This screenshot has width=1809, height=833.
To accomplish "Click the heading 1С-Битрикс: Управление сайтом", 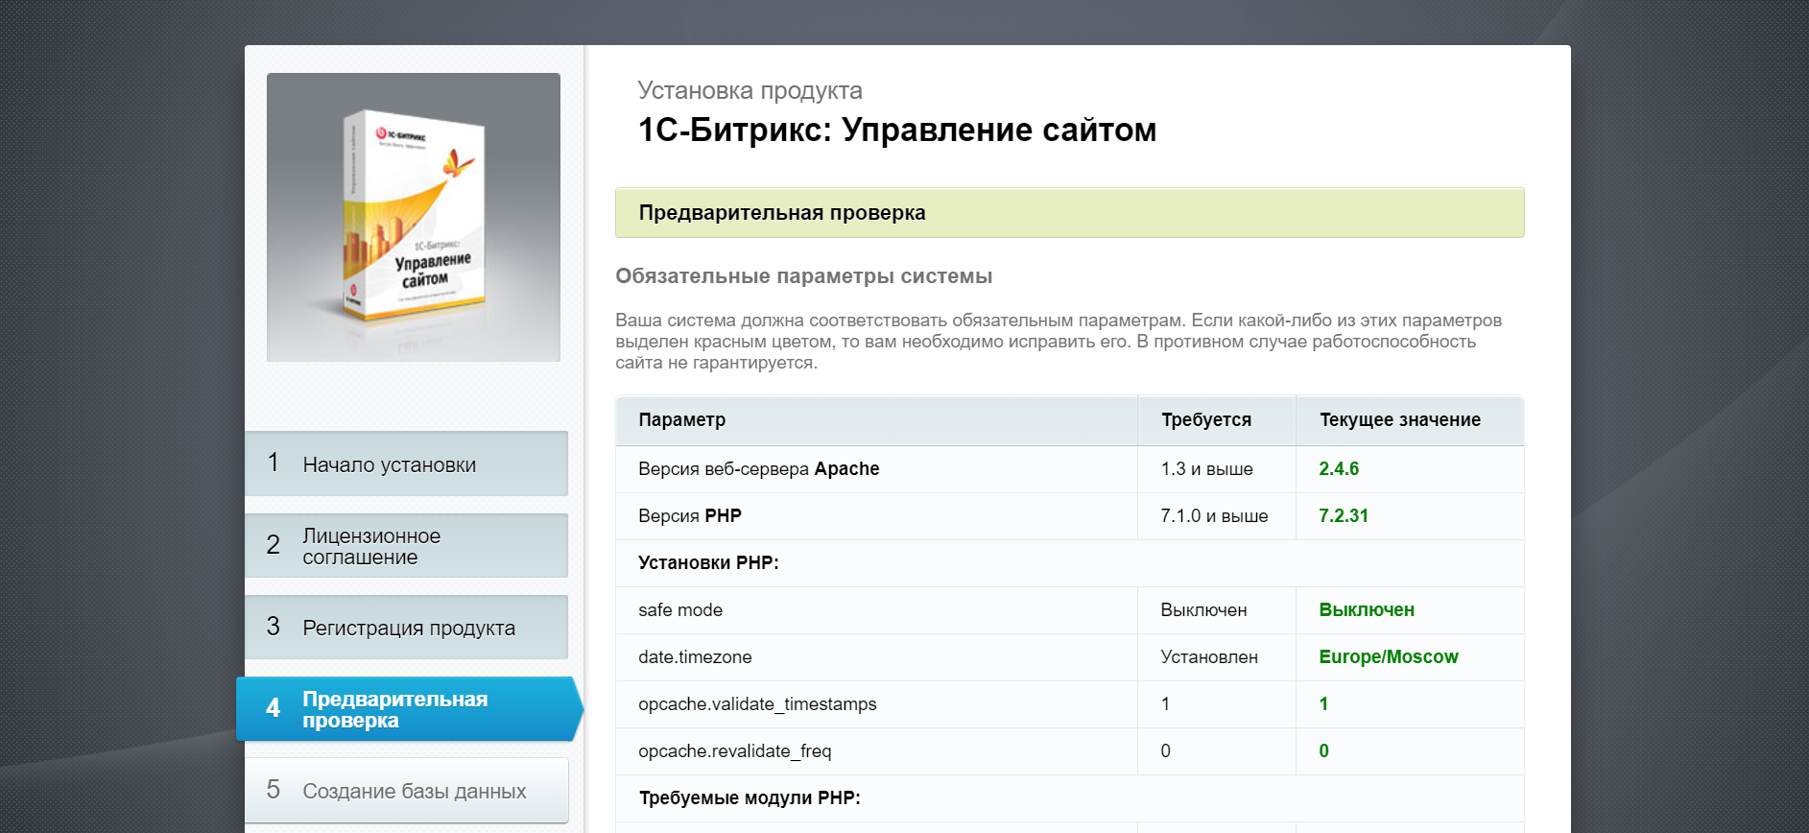I will click(x=897, y=130).
